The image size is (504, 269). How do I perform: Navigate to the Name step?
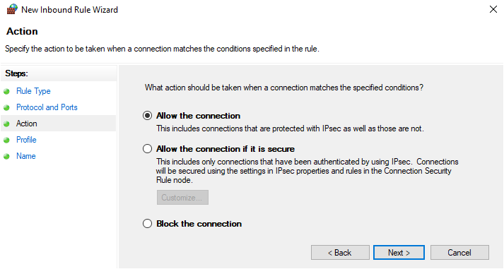[x=26, y=156]
